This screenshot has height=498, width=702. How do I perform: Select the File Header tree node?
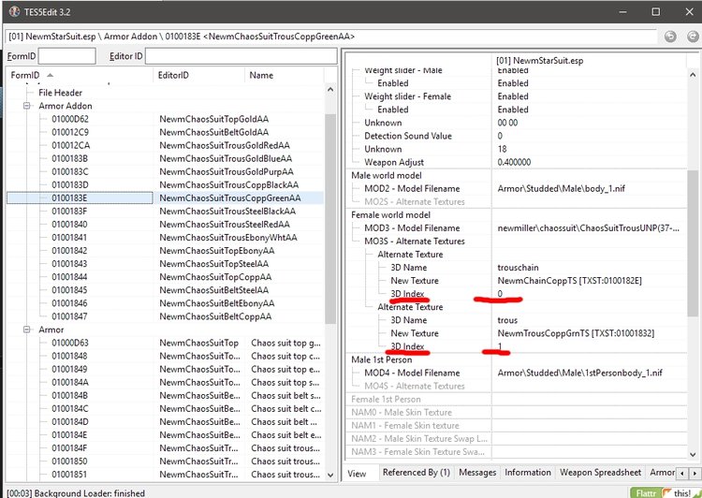click(61, 93)
